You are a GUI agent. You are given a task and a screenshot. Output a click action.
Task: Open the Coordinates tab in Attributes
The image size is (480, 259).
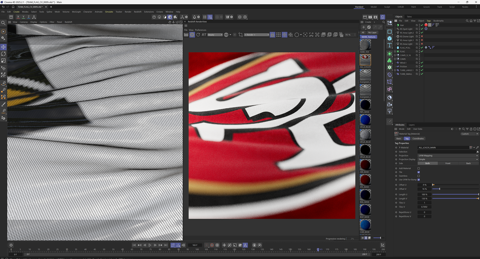click(418, 139)
